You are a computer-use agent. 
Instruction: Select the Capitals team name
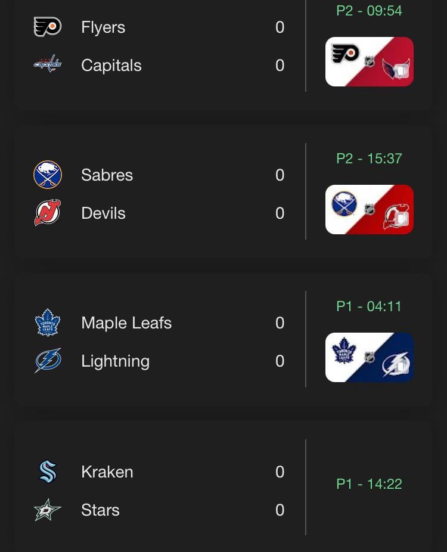point(111,66)
